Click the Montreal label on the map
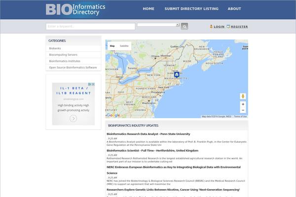Viewport: 296px width, 197px height. 166,56
